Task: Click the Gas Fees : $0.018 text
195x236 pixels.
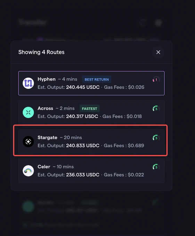Action: [122, 117]
